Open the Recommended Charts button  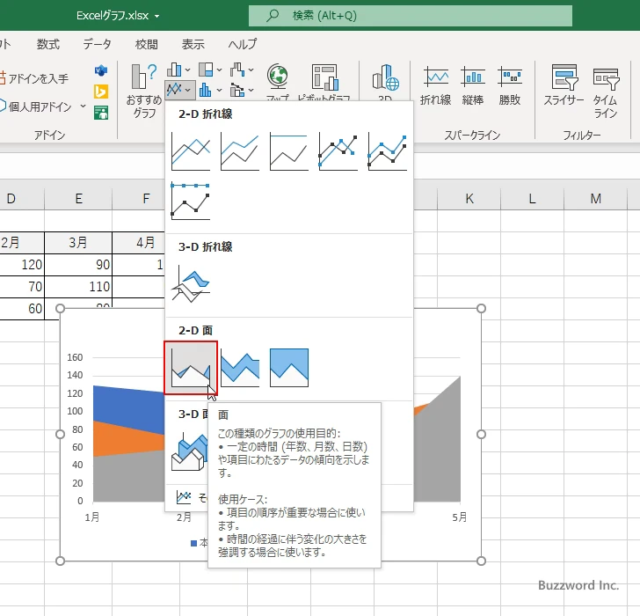143,92
